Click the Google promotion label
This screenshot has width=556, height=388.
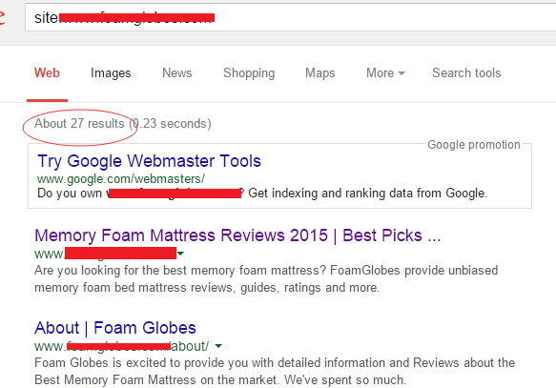474,145
